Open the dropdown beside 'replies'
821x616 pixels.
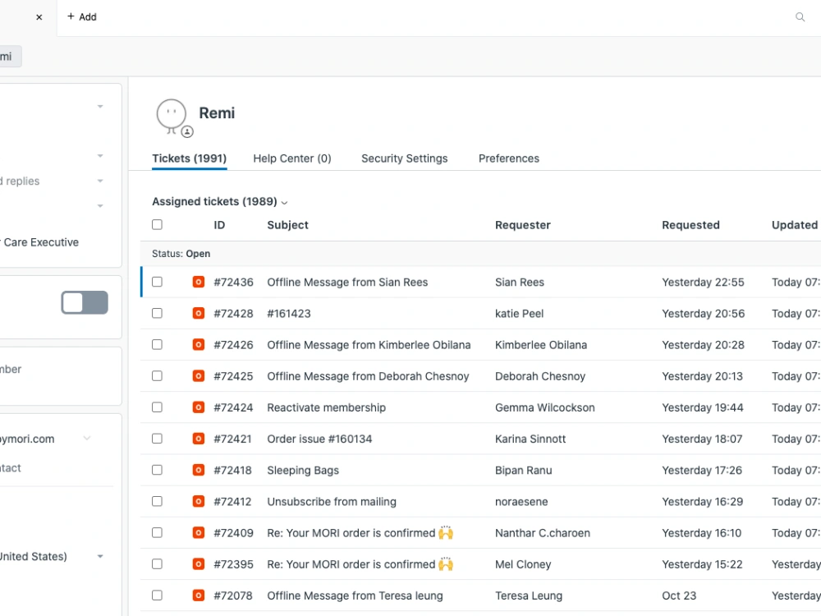(100, 181)
